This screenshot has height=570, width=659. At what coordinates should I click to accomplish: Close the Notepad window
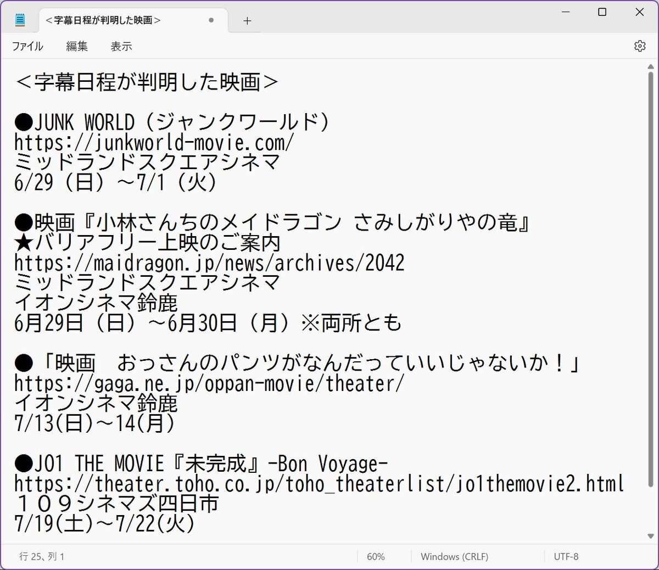click(x=640, y=12)
